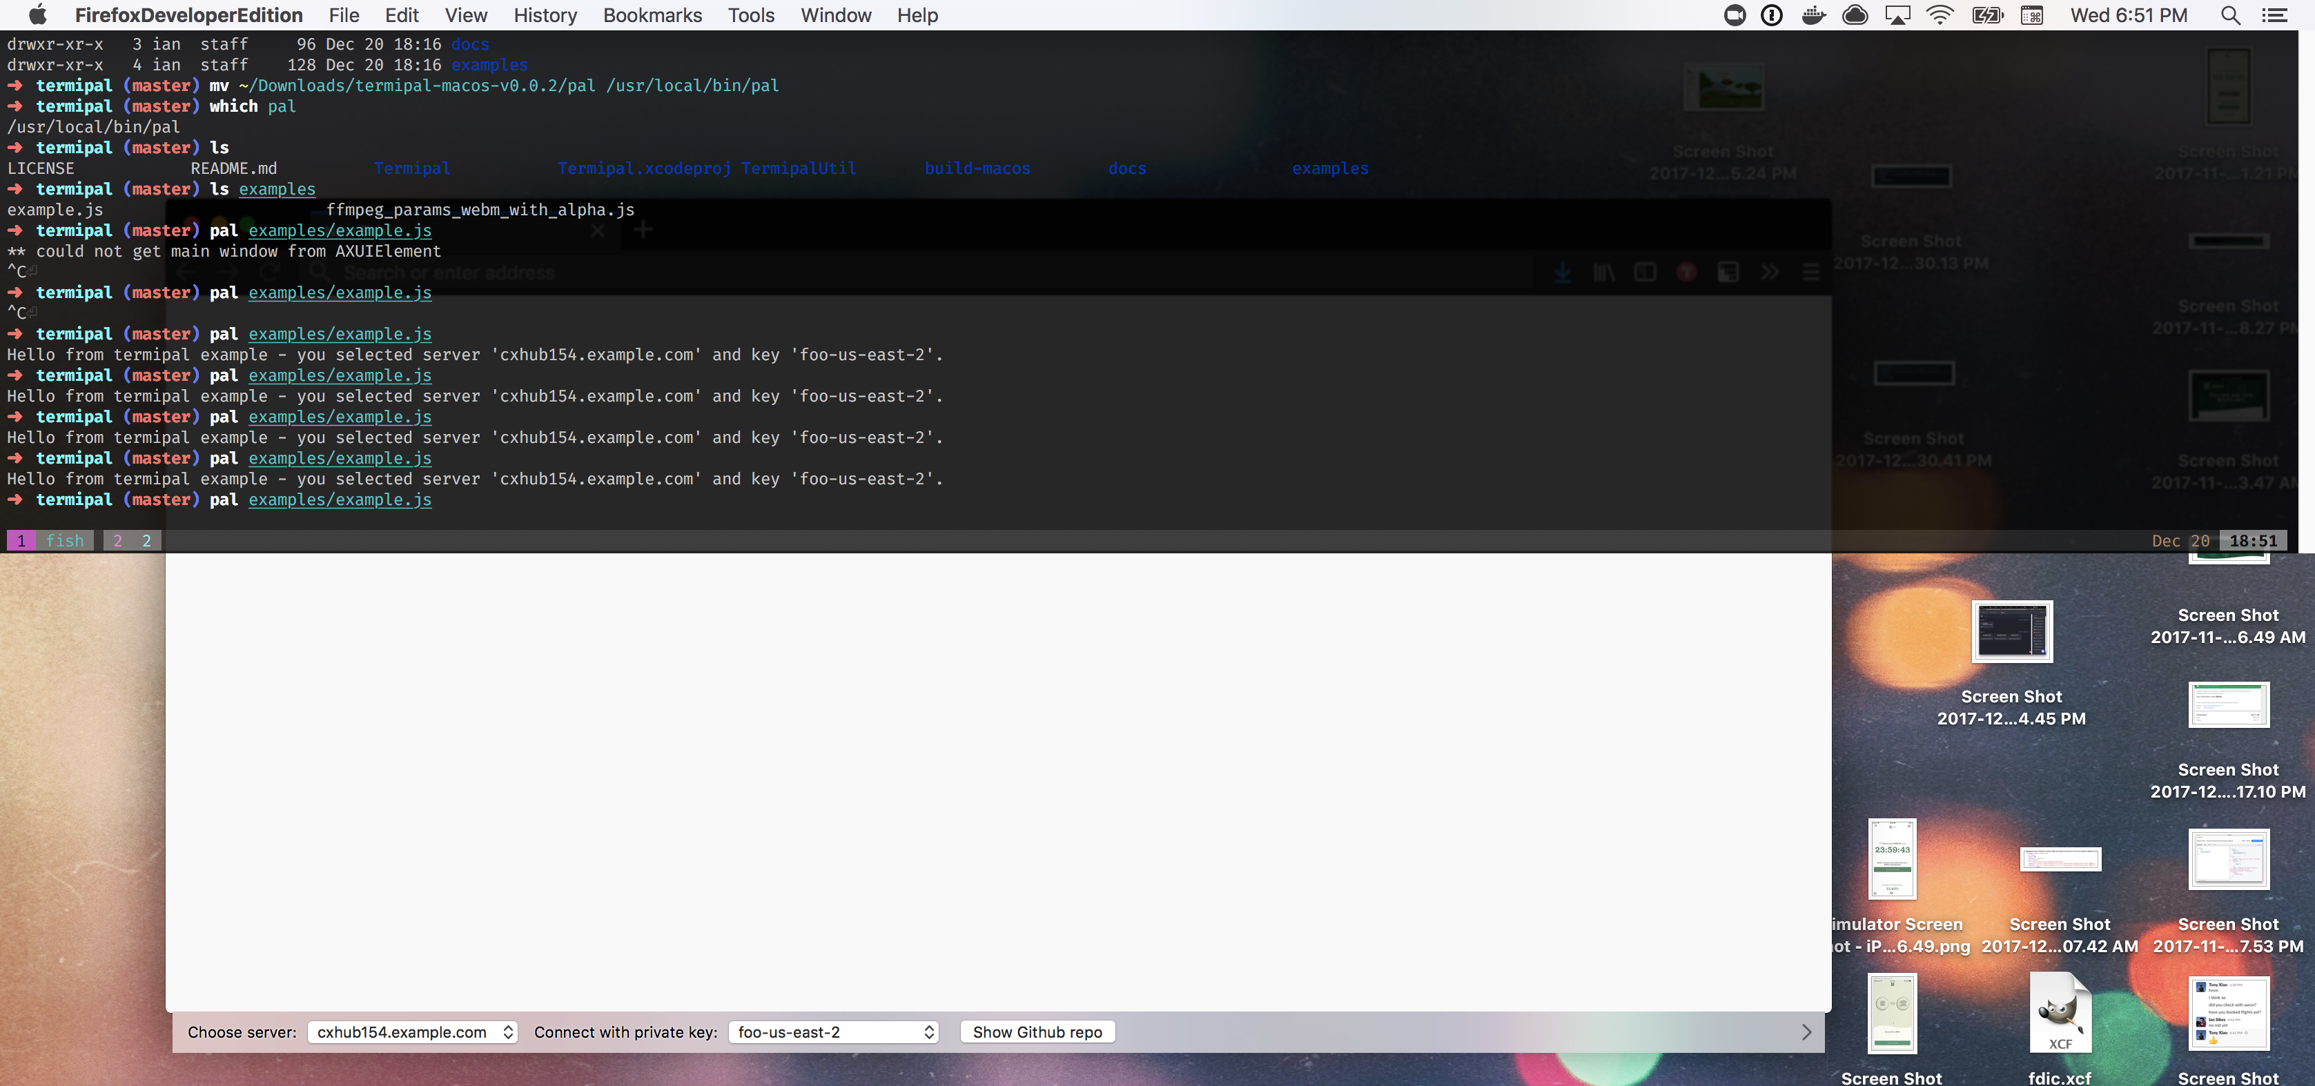Open 1Password from the menu bar
The height and width of the screenshot is (1086, 2315).
[x=1771, y=15]
